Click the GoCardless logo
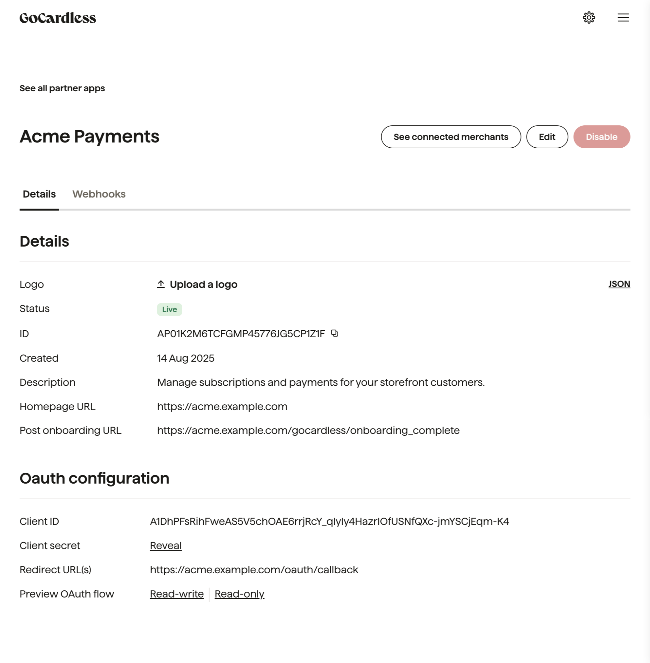 [58, 18]
